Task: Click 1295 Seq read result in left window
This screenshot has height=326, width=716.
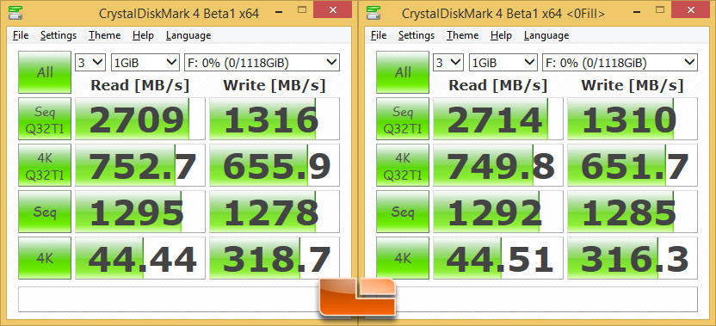Action: (140, 212)
